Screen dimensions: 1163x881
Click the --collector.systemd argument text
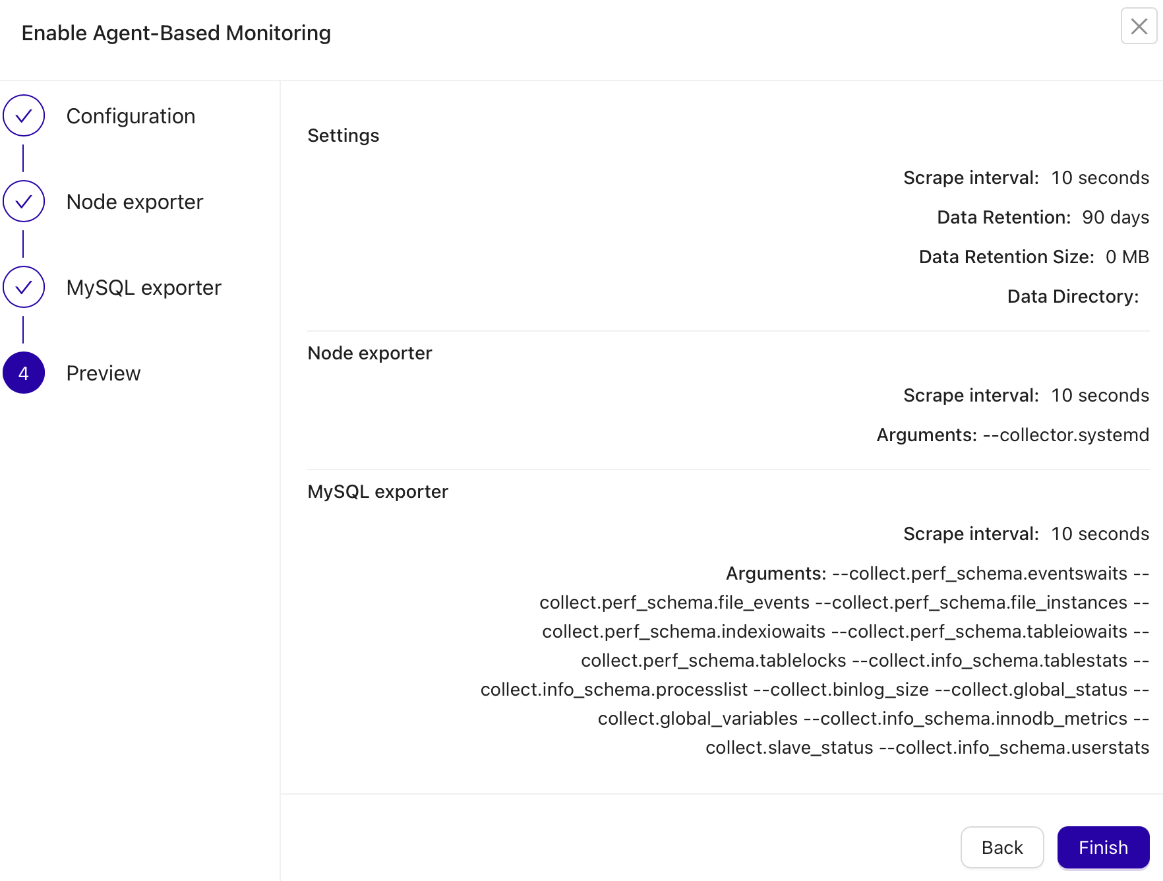coord(1066,435)
